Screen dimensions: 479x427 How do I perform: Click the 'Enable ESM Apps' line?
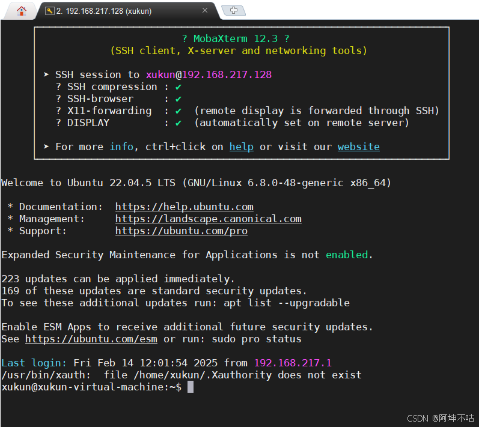pyautogui.click(x=188, y=327)
